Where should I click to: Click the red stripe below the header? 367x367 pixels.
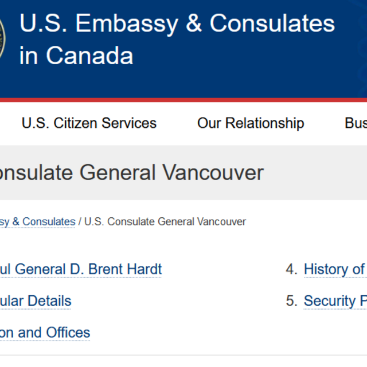pyautogui.click(x=183, y=100)
